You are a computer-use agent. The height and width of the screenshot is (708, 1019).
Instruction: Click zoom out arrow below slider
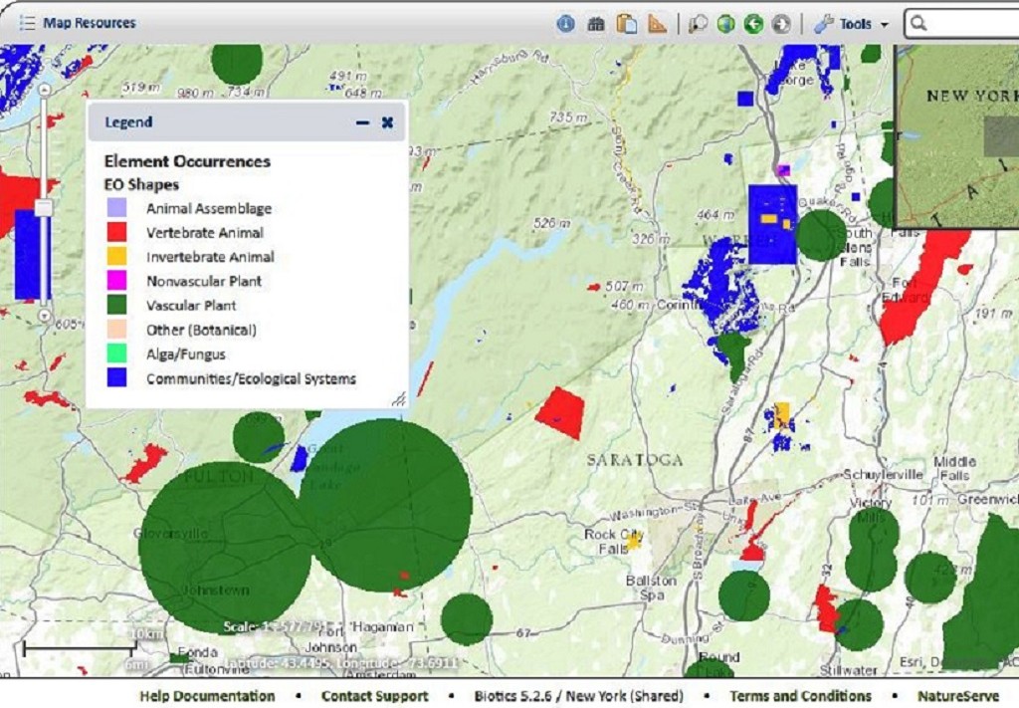click(44, 315)
